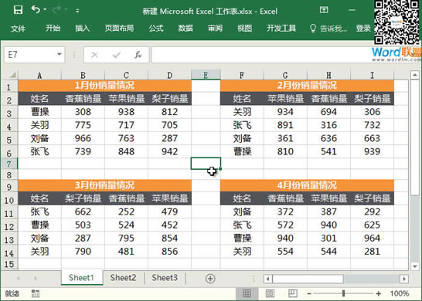Open the Undo history dropdown arrow
Image resolution: width=422 pixels, height=301 pixels.
tap(45, 10)
